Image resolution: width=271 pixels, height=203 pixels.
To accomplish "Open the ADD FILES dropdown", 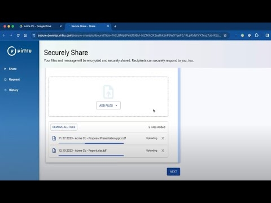I will coord(108,105).
